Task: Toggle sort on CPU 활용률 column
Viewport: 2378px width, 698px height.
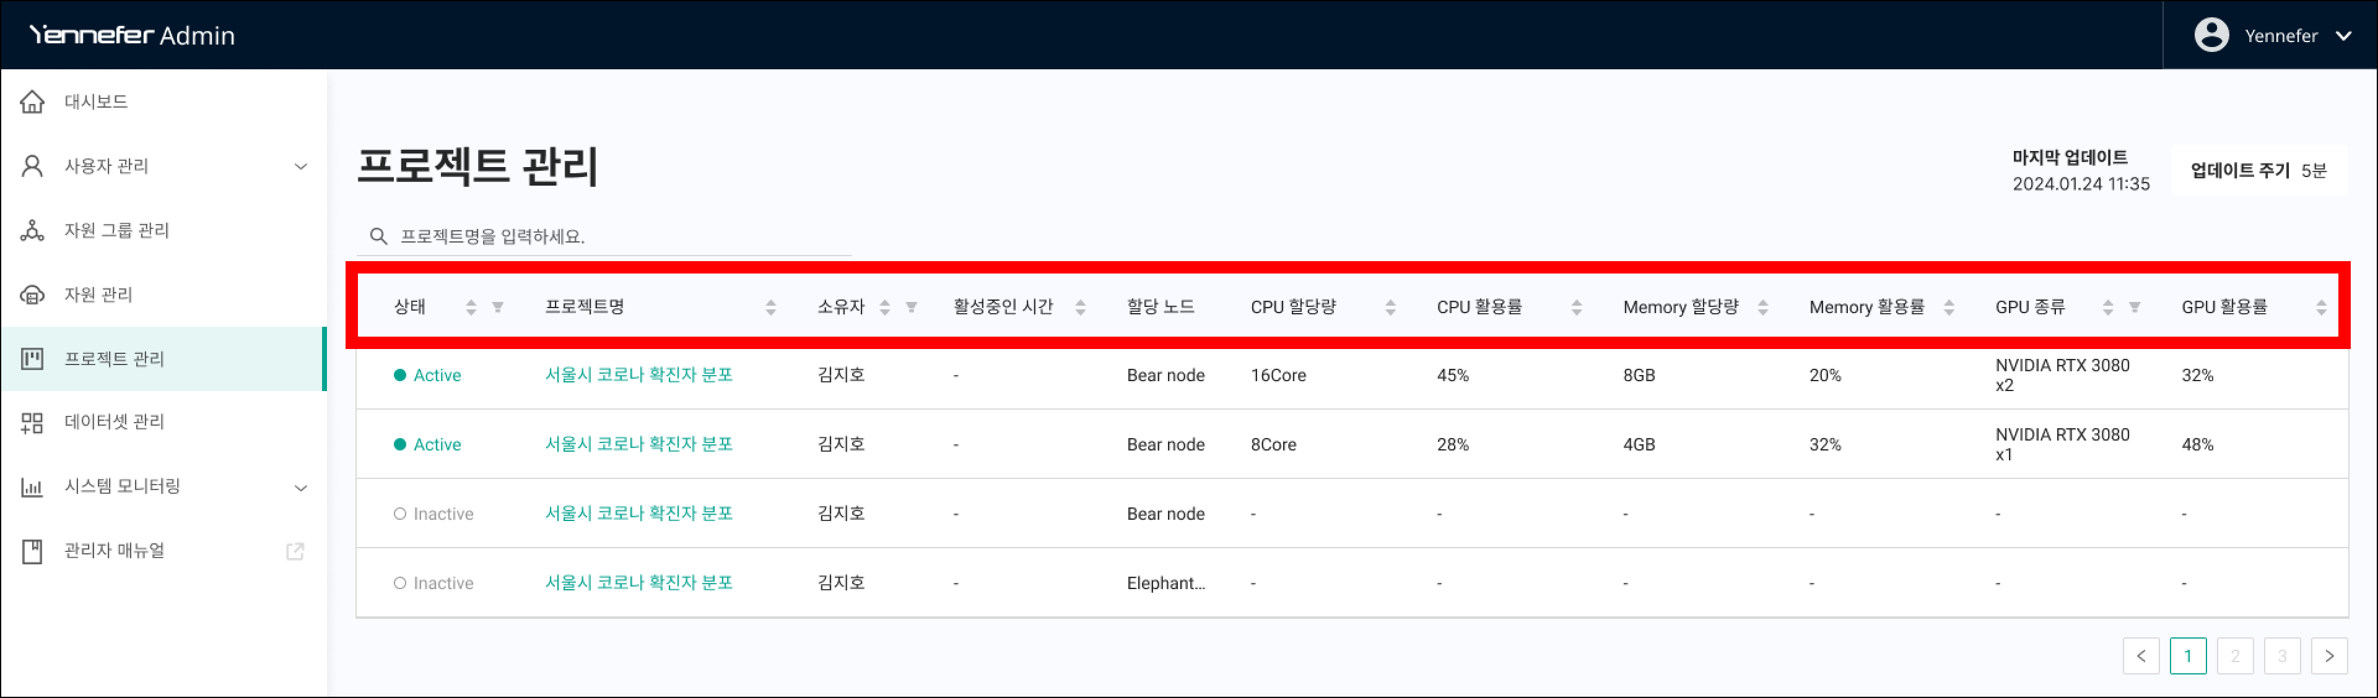Action: tap(1577, 307)
